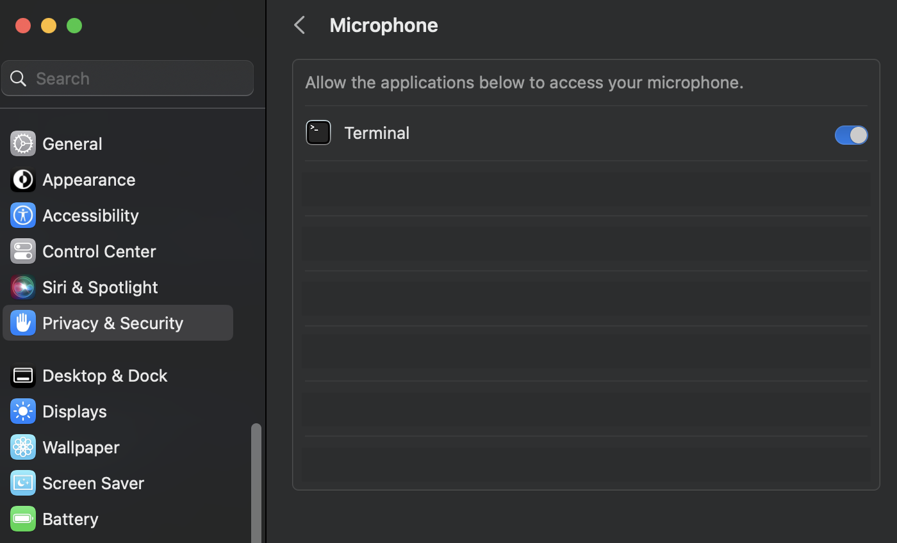Click the Microphone page title

tap(384, 25)
